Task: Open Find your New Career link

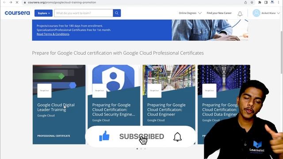Action: 219,13
